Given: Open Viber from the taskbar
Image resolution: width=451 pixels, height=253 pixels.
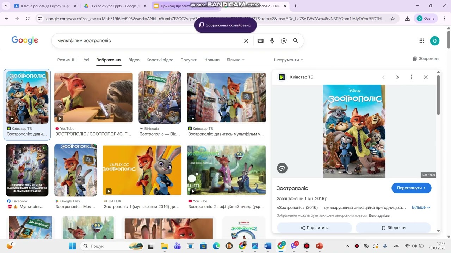Looking at the screenshot, I should click(x=294, y=246).
